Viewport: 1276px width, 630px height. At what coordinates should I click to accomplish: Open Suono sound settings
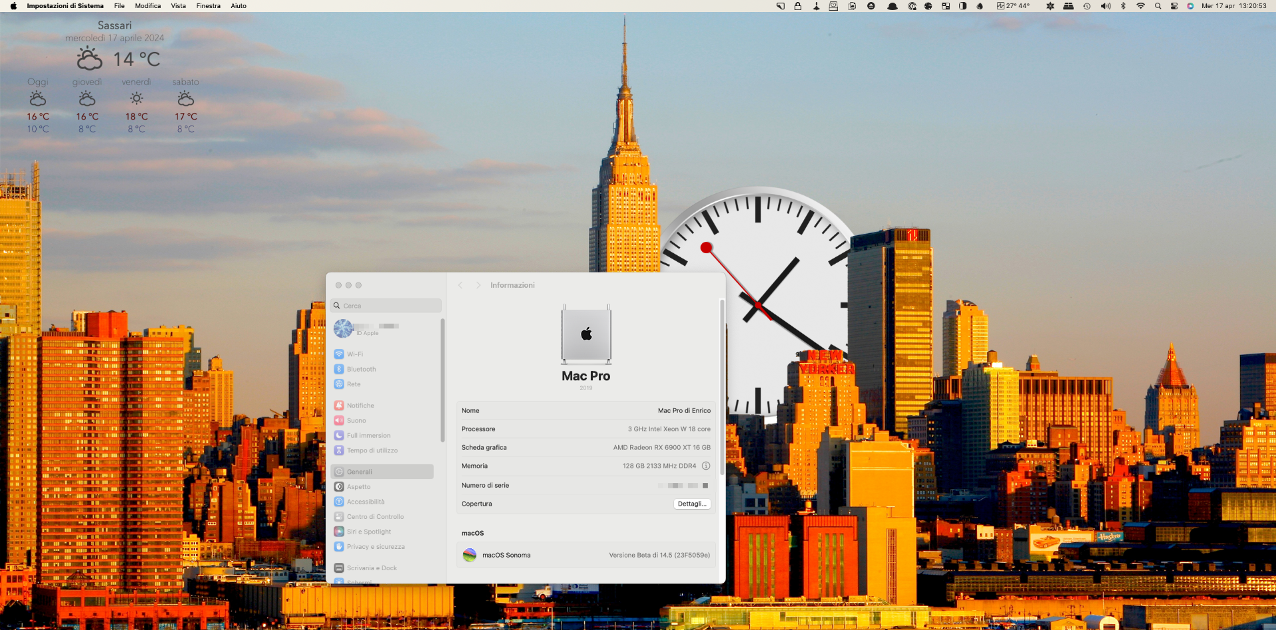[356, 421]
